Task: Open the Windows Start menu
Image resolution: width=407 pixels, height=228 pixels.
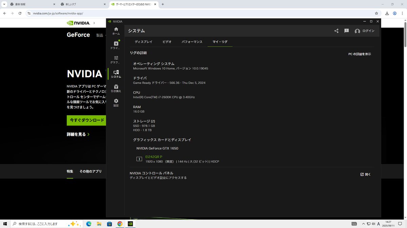Action: coord(5,224)
